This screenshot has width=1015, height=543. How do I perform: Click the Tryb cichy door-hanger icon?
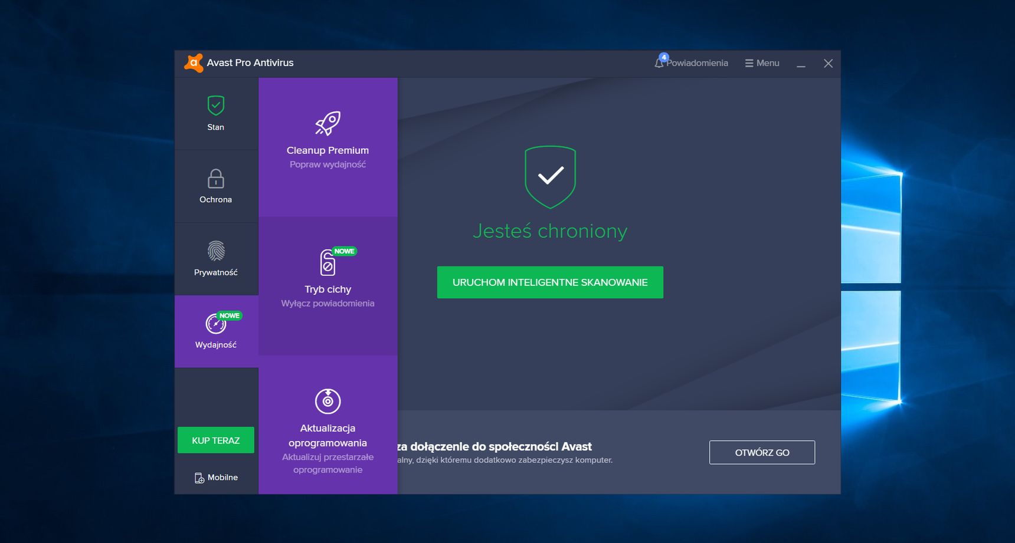click(x=328, y=263)
